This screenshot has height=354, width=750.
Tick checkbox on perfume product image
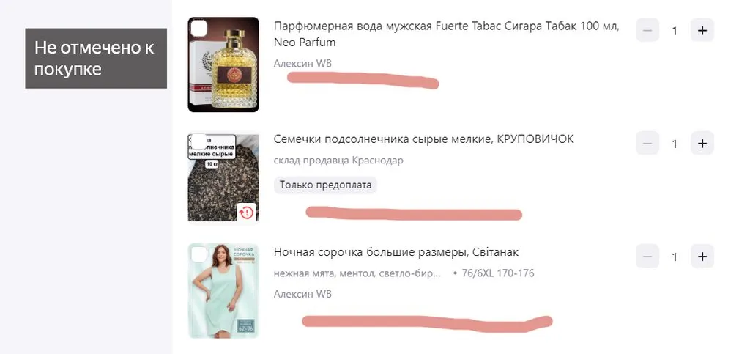point(199,29)
